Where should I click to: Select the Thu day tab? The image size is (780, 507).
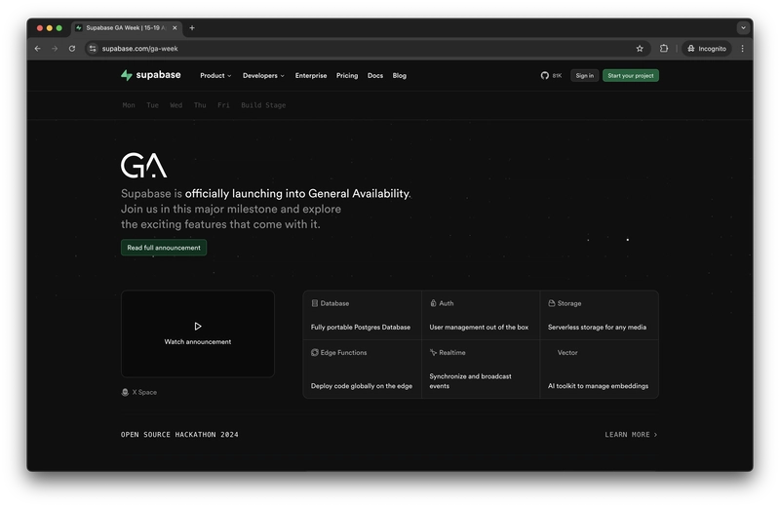coord(200,105)
